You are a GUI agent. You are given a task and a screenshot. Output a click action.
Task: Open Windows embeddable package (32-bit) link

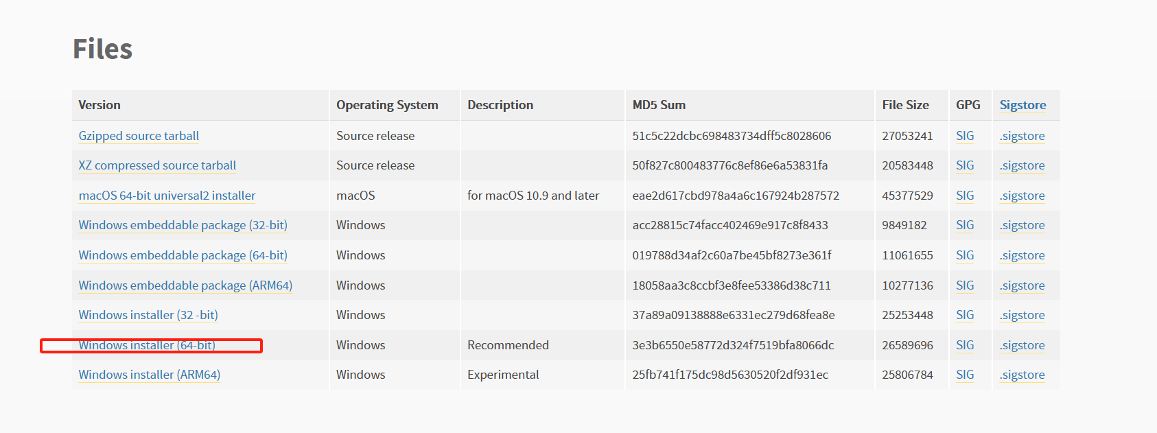[183, 225]
